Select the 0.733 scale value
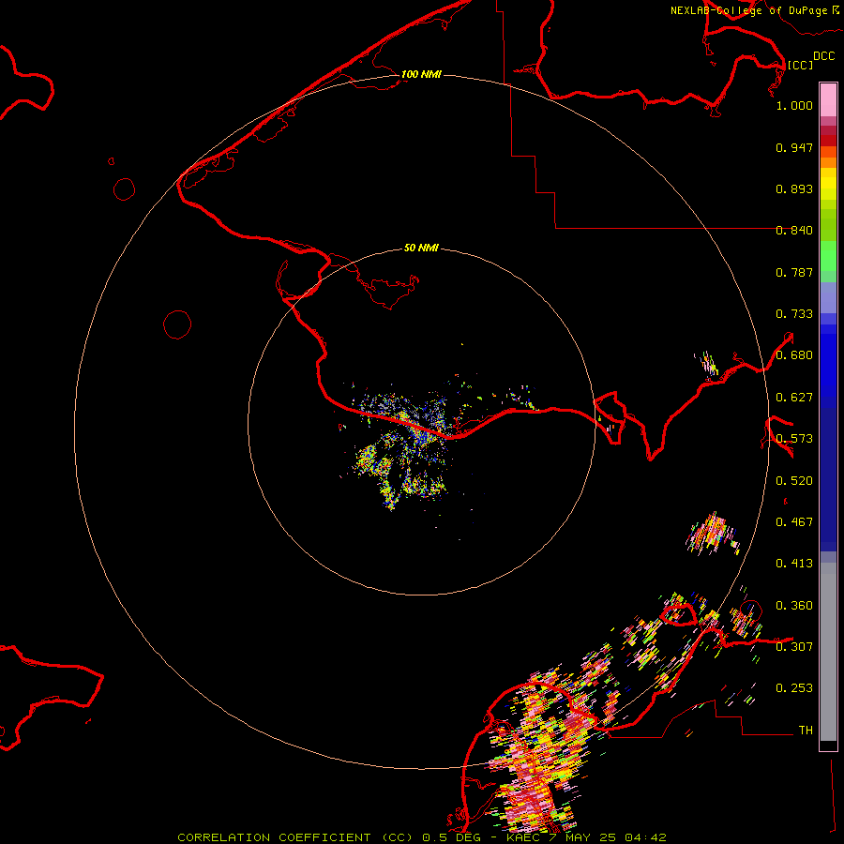 coord(794,314)
